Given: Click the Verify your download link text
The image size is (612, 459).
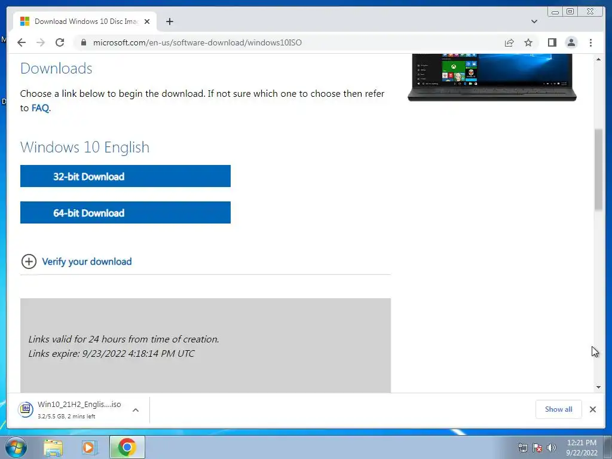Looking at the screenshot, I should tap(87, 262).
